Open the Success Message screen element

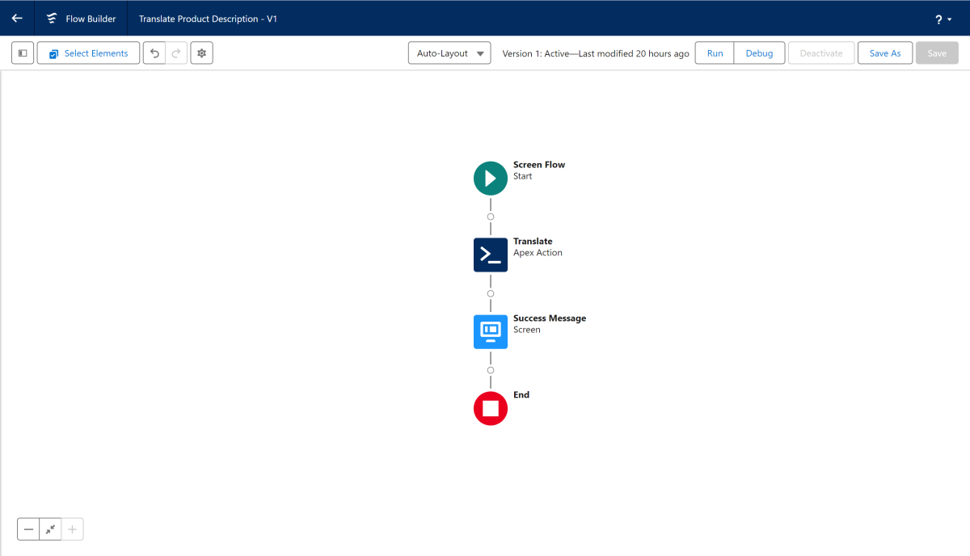click(491, 331)
